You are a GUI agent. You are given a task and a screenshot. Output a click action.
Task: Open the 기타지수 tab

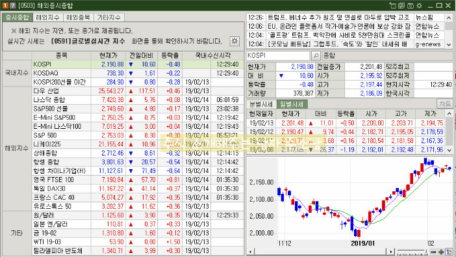coord(108,18)
